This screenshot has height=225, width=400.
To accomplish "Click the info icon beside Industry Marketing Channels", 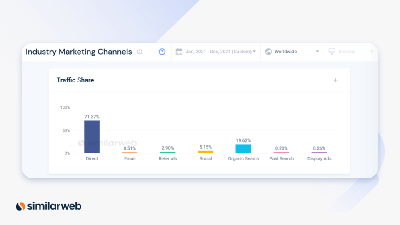I will [x=140, y=52].
